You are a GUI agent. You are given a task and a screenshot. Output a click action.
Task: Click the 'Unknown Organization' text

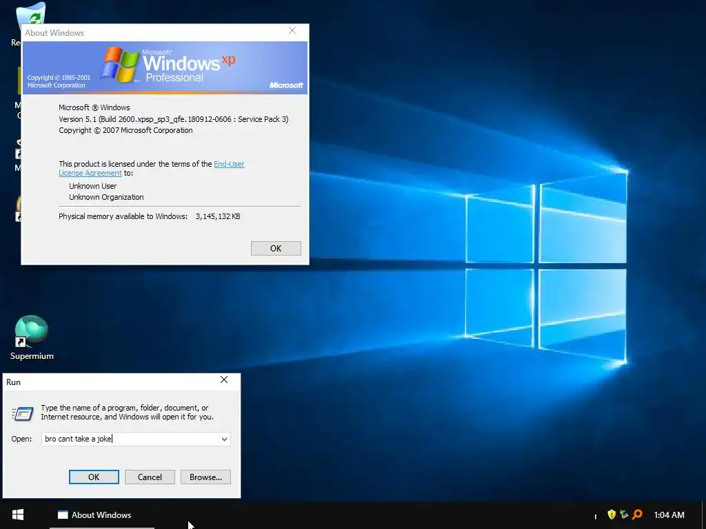click(106, 197)
